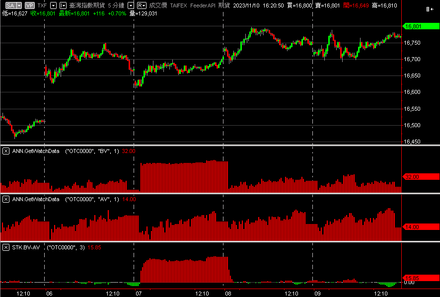This screenshot has width=440, height=297.
Task: Click the 開=16,649 open price readout
Action: (x=356, y=5)
